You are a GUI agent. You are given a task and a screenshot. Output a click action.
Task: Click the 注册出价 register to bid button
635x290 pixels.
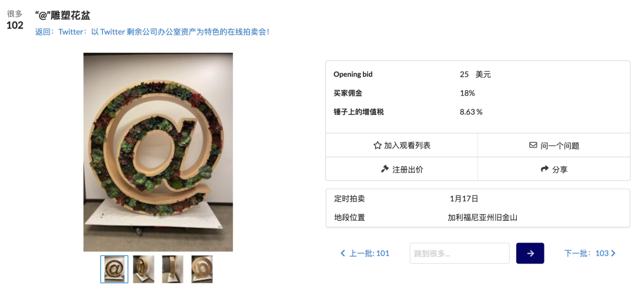(x=402, y=169)
